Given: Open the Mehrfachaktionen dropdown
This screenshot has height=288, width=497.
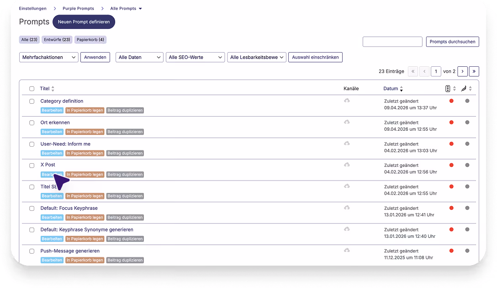Looking at the screenshot, I should [x=49, y=58].
